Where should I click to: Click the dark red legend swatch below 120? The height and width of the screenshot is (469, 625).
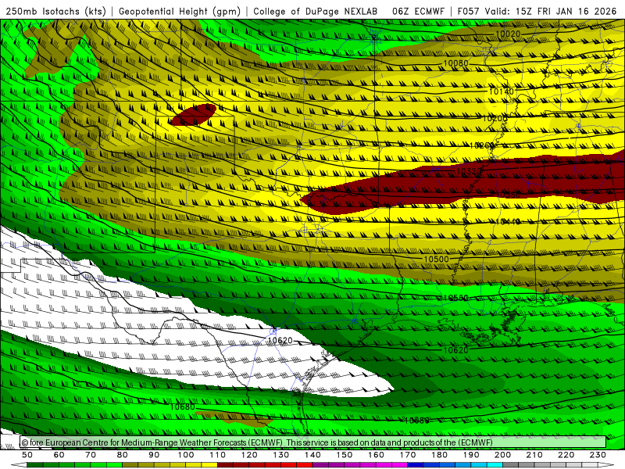pos(241,465)
